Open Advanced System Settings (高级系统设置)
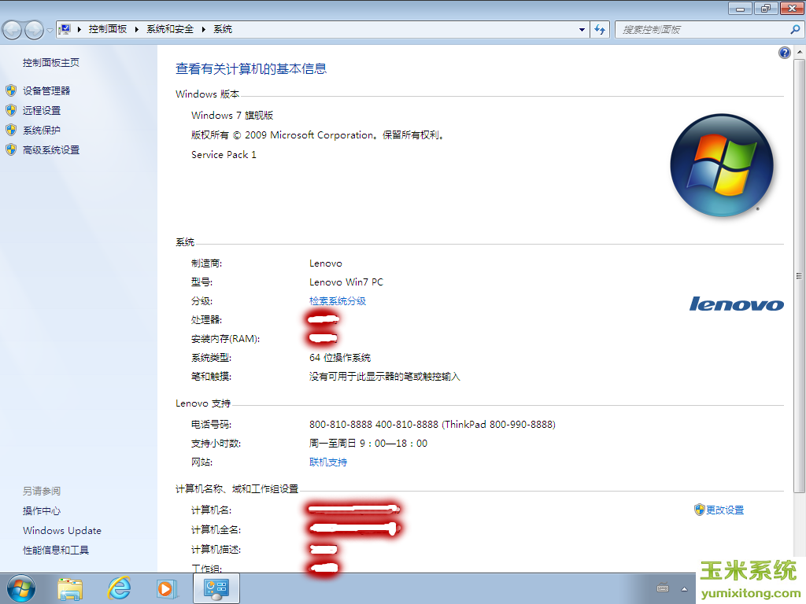Image resolution: width=806 pixels, height=604 pixels. coord(51,150)
